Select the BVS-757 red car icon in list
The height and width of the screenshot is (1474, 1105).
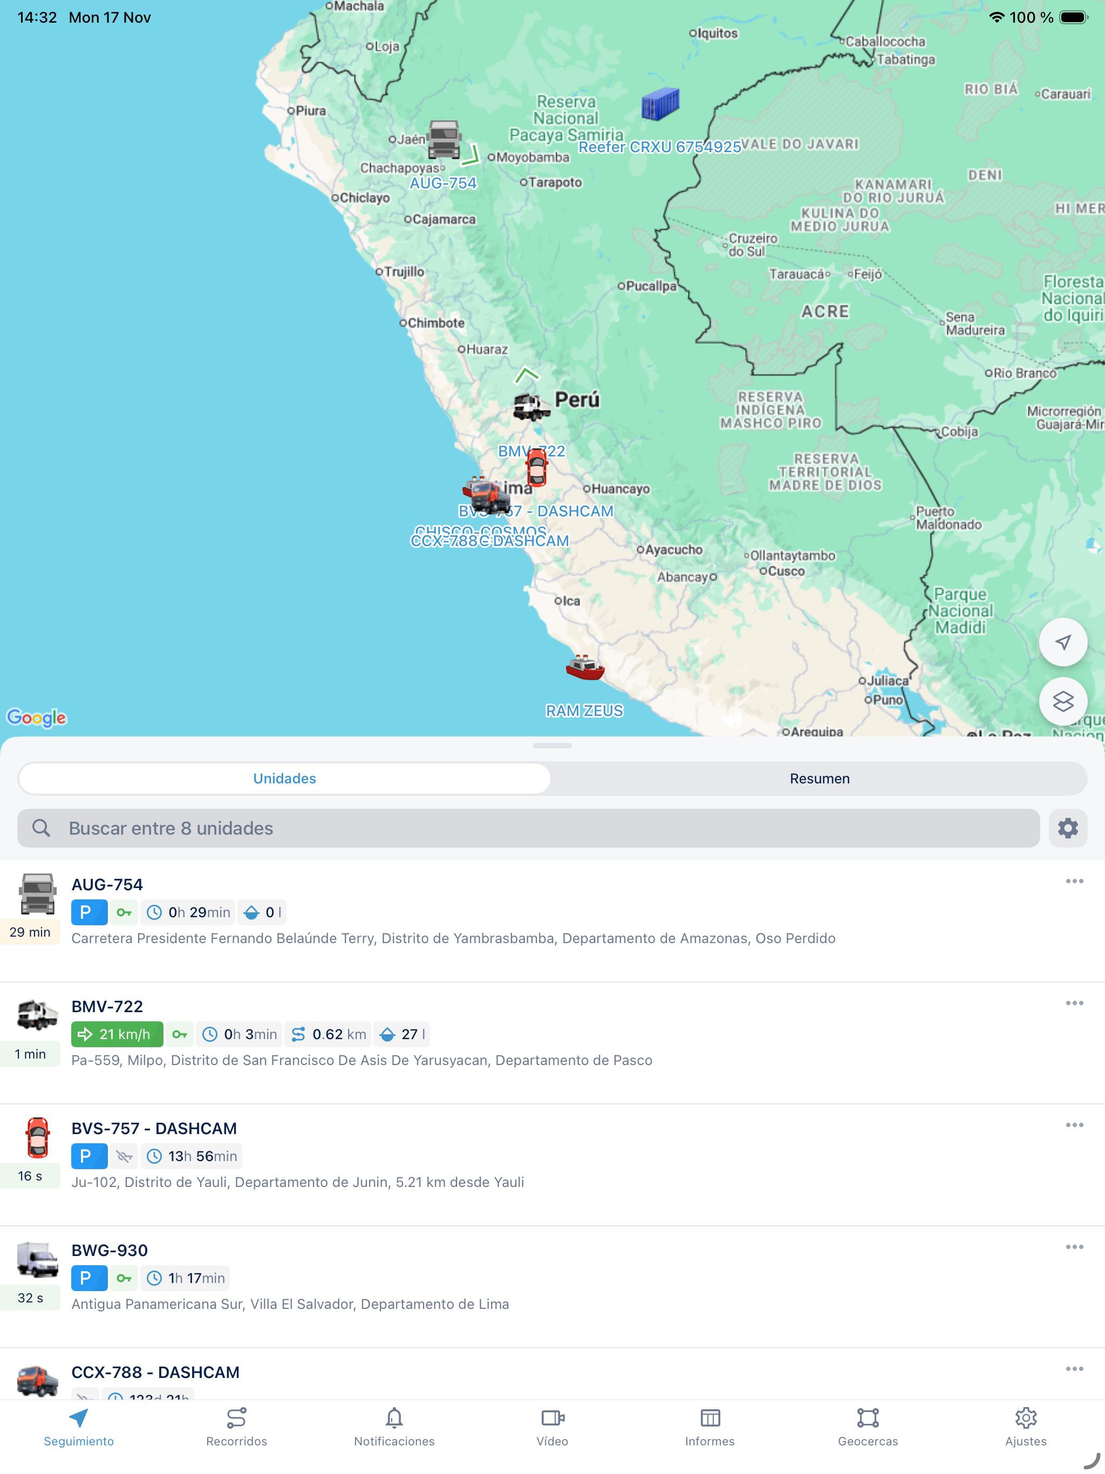point(37,1137)
